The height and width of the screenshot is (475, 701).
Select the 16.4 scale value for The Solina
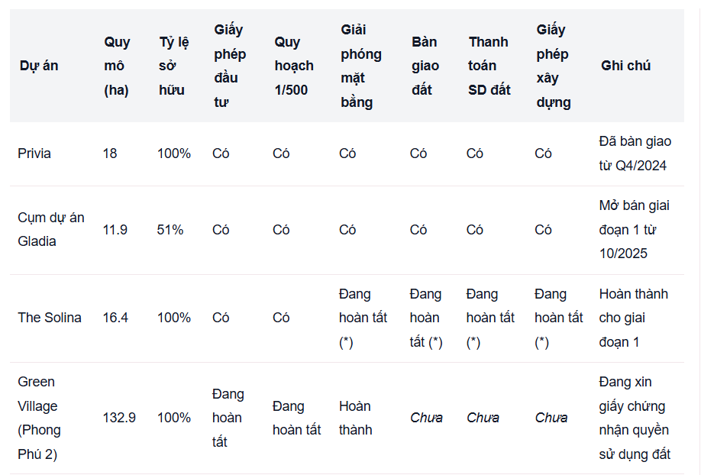pos(115,318)
